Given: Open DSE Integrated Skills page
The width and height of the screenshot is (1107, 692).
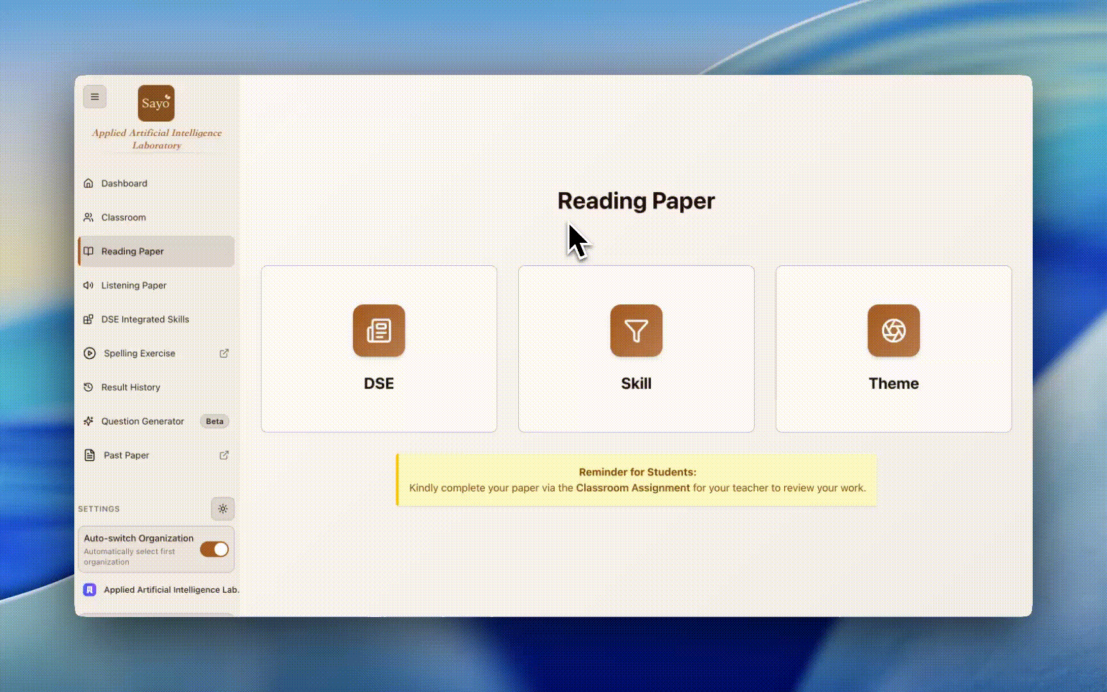Looking at the screenshot, I should [145, 319].
